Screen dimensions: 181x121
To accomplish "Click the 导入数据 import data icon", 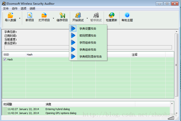I will [x=10, y=15].
